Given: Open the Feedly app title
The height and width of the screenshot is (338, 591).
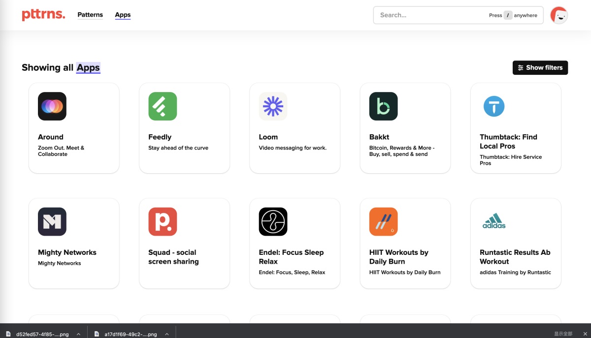Looking at the screenshot, I should [160, 137].
